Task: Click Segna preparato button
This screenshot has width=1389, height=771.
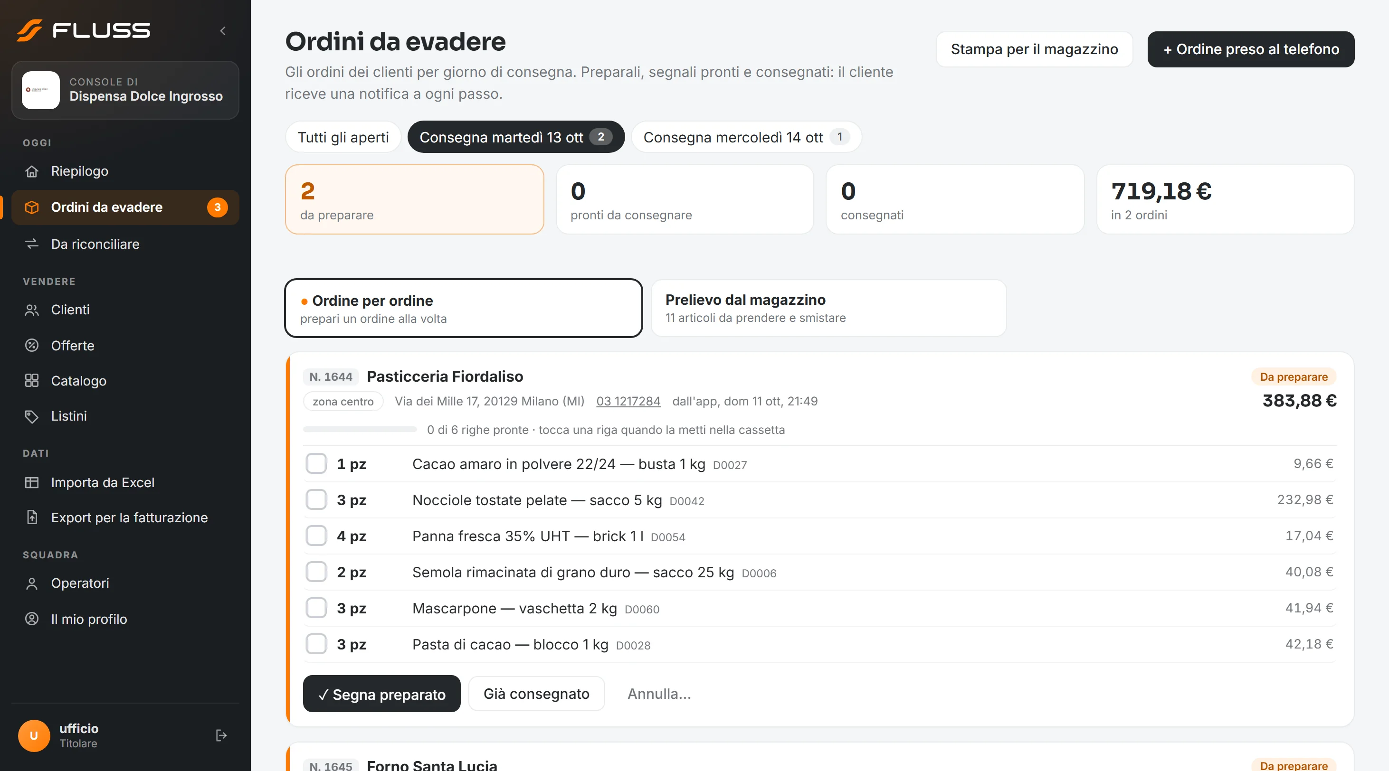Action: click(x=382, y=694)
